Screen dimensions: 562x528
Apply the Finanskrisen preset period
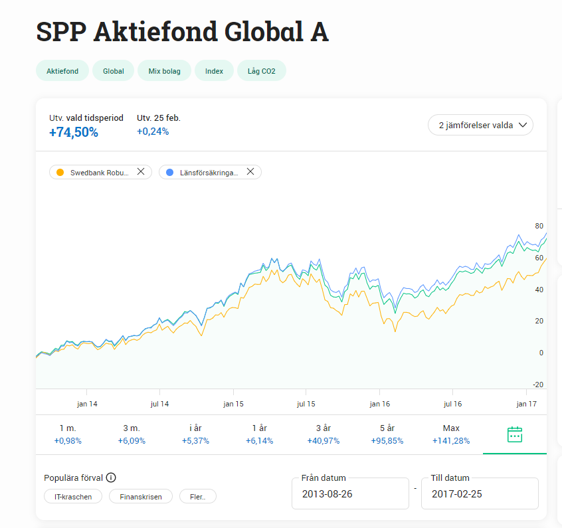[x=140, y=496]
